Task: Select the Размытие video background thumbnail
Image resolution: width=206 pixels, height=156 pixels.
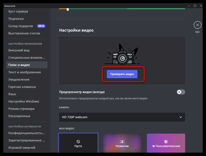Action: pyautogui.click(x=122, y=143)
